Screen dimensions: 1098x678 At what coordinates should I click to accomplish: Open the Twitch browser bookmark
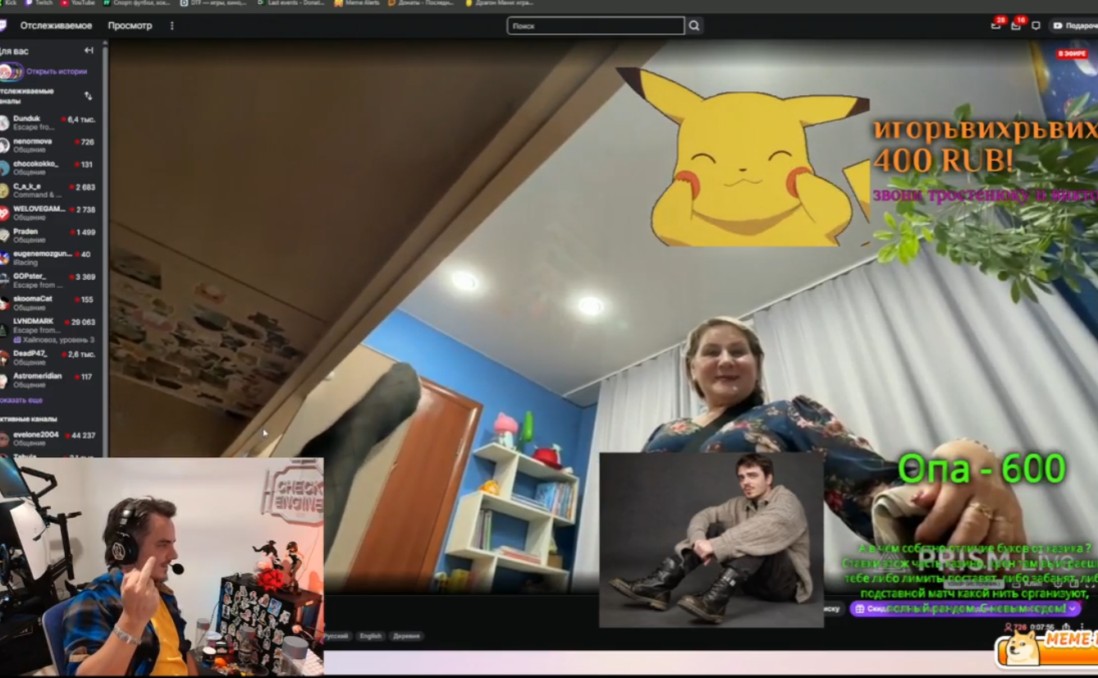[39, 3]
